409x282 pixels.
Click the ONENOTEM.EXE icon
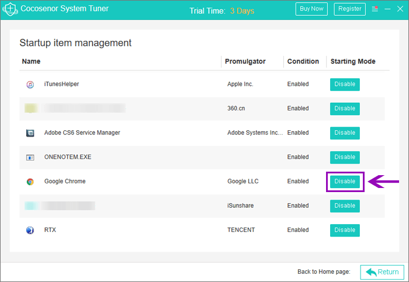(x=30, y=158)
